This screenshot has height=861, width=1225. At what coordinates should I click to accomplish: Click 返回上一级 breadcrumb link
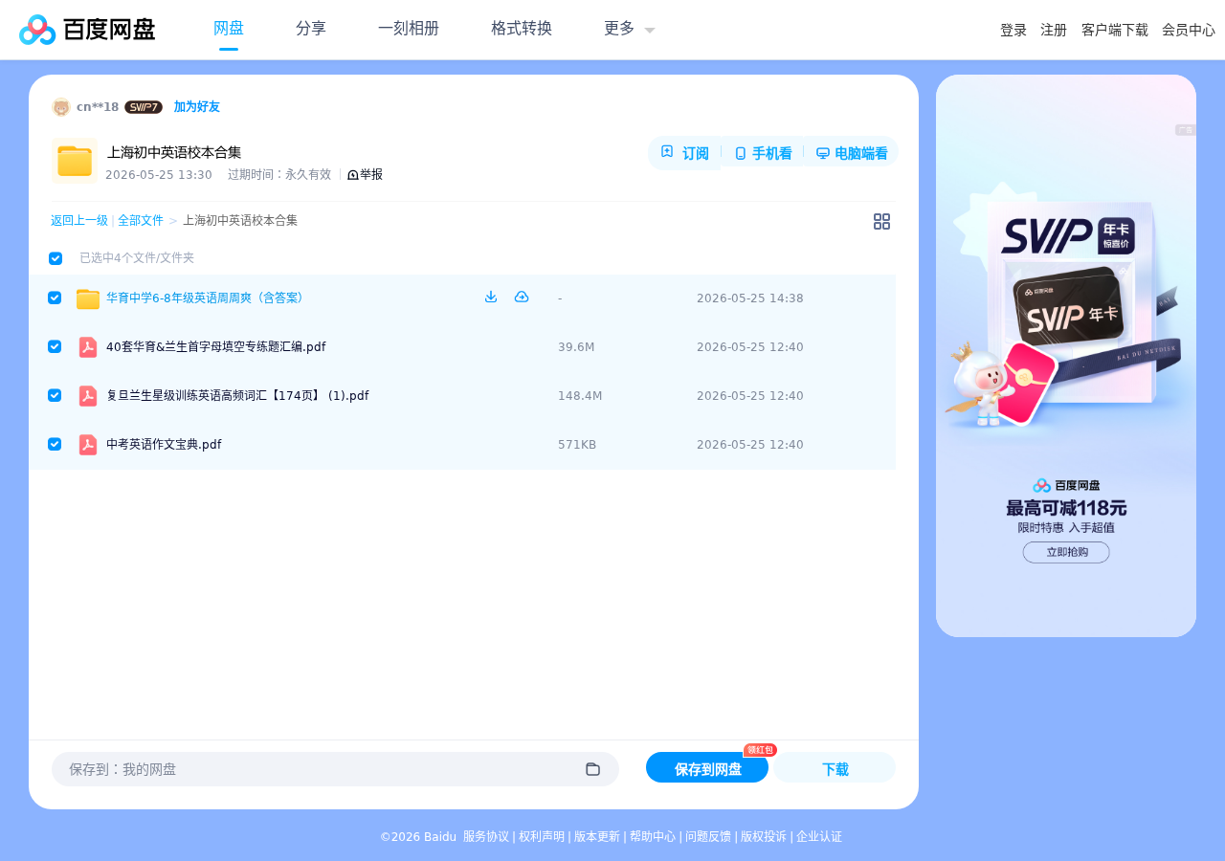[x=79, y=221]
